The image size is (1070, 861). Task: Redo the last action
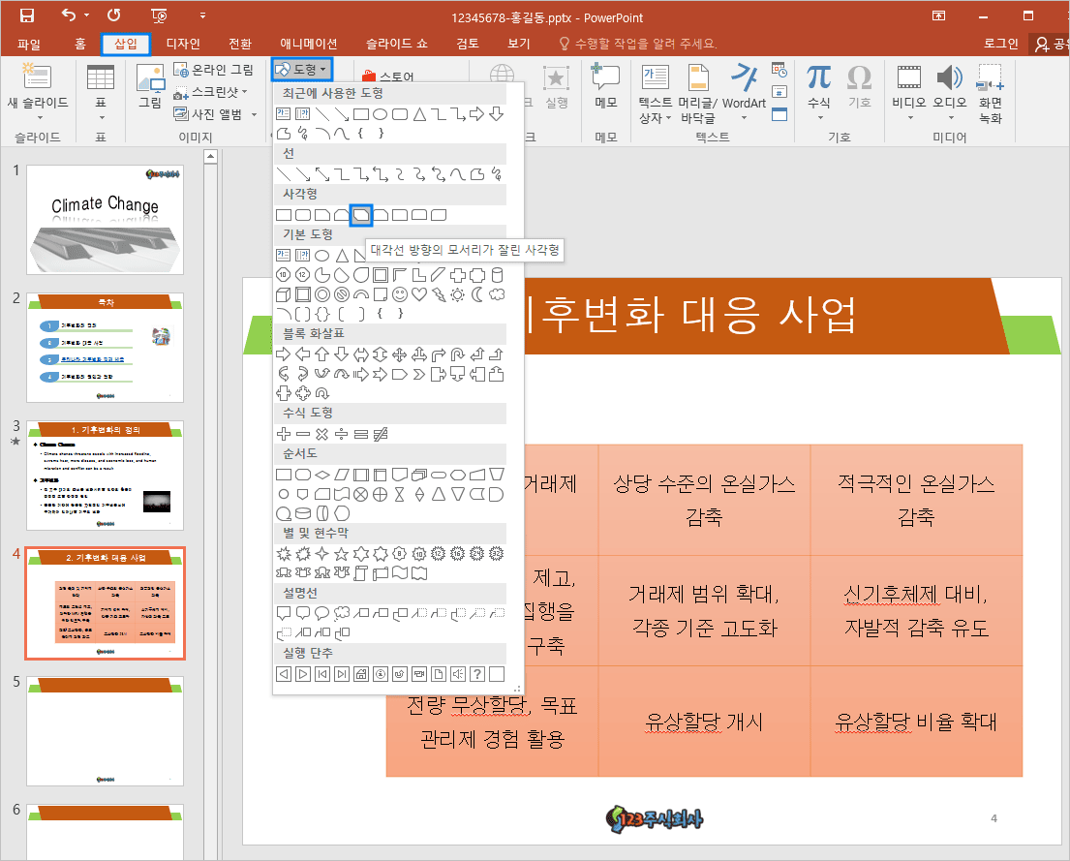pos(114,15)
